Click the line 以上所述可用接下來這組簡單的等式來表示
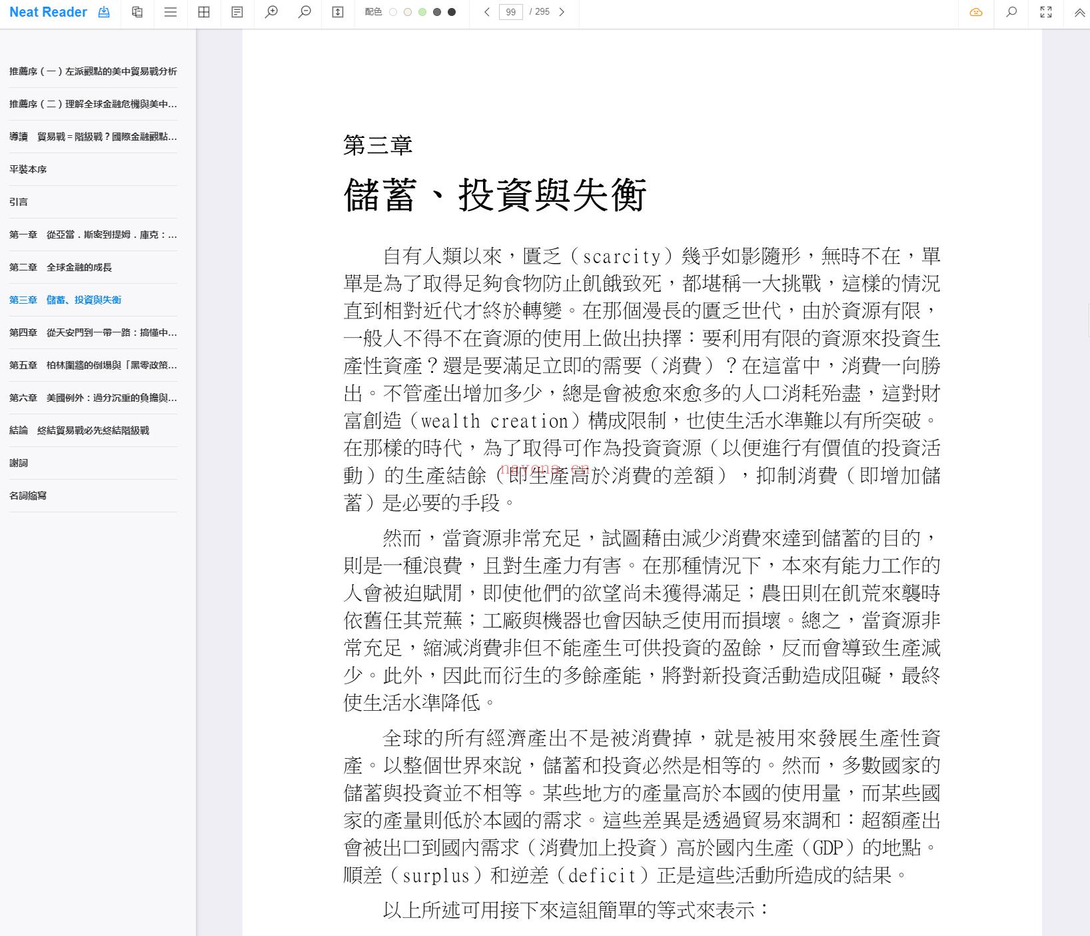 click(576, 910)
